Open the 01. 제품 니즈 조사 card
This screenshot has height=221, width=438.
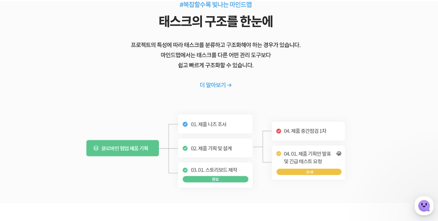[215, 124]
